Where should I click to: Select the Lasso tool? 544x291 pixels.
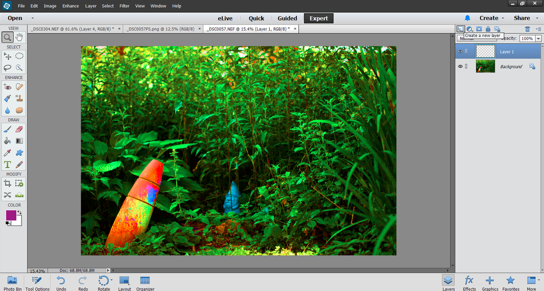click(8, 68)
